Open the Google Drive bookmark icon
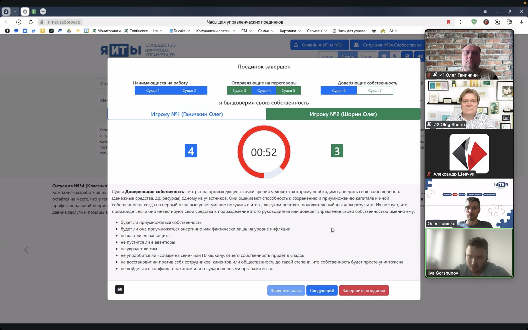 click(69, 31)
